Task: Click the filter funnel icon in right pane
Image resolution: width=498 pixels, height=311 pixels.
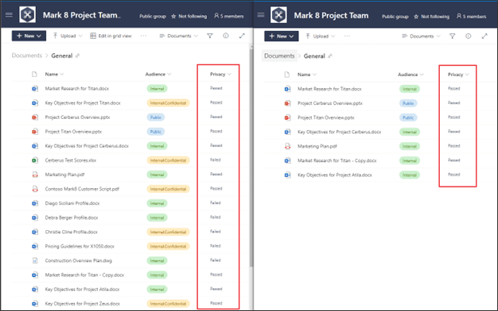Action: tap(453, 36)
